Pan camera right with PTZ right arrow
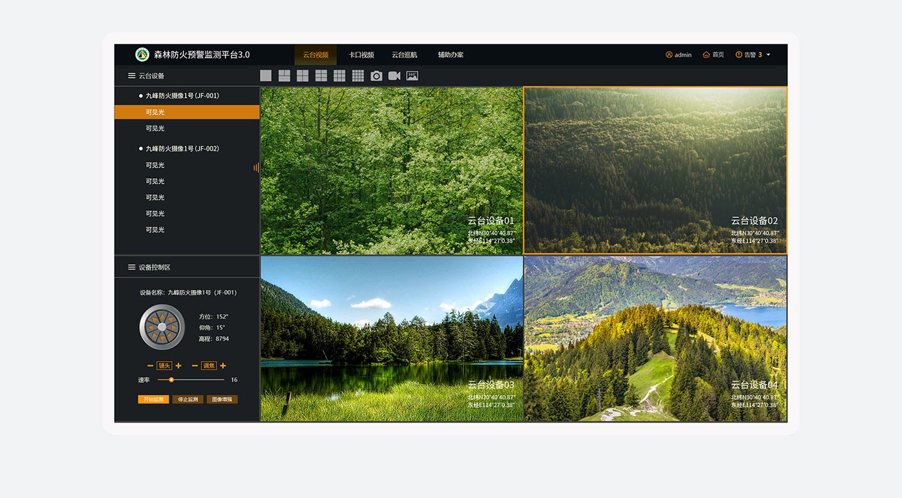This screenshot has width=902, height=498. coord(173,327)
